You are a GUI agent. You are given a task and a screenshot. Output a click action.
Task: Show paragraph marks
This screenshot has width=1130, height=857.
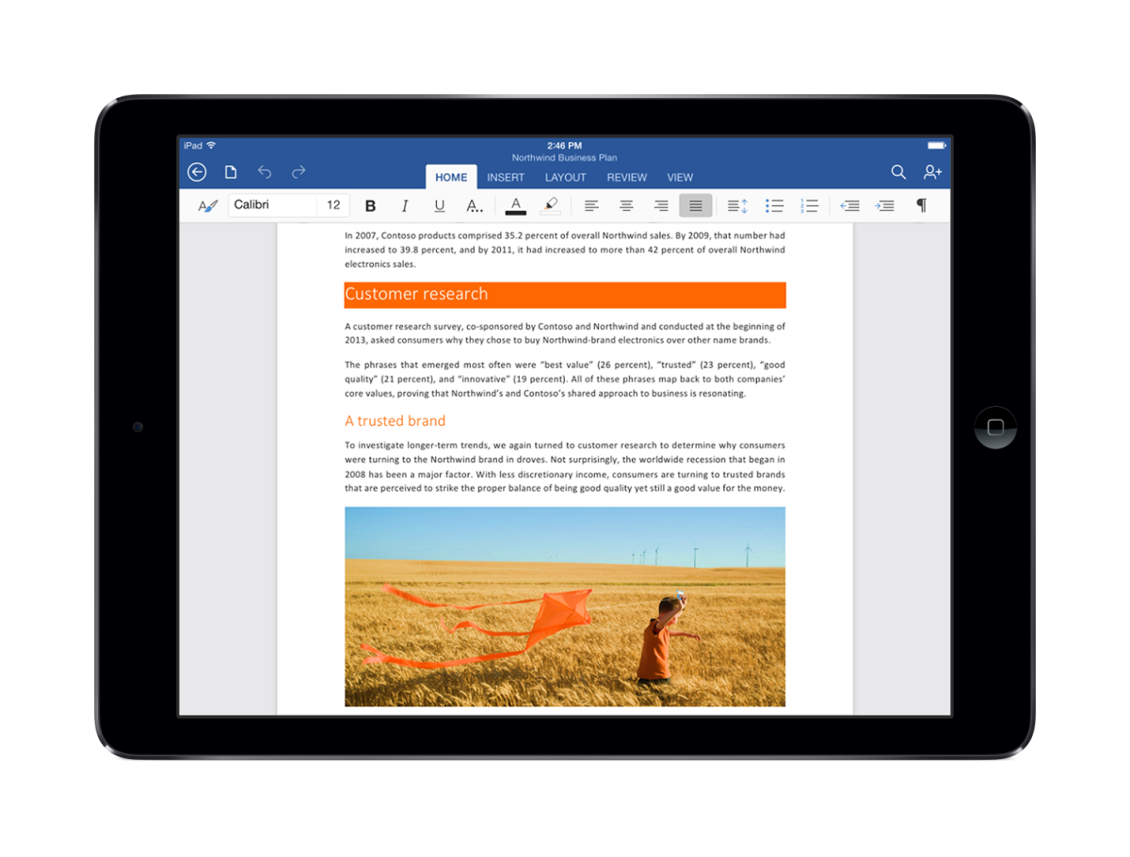(x=921, y=205)
